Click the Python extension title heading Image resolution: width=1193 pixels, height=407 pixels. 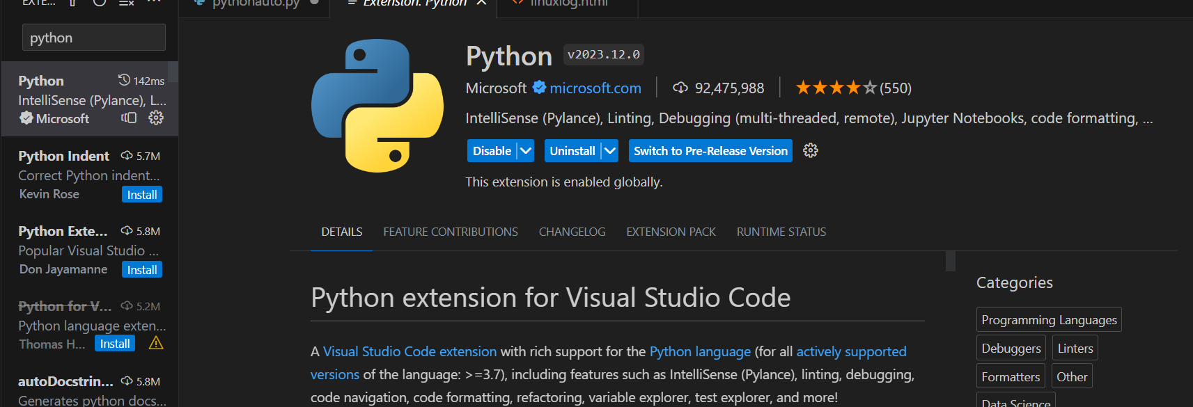[509, 56]
